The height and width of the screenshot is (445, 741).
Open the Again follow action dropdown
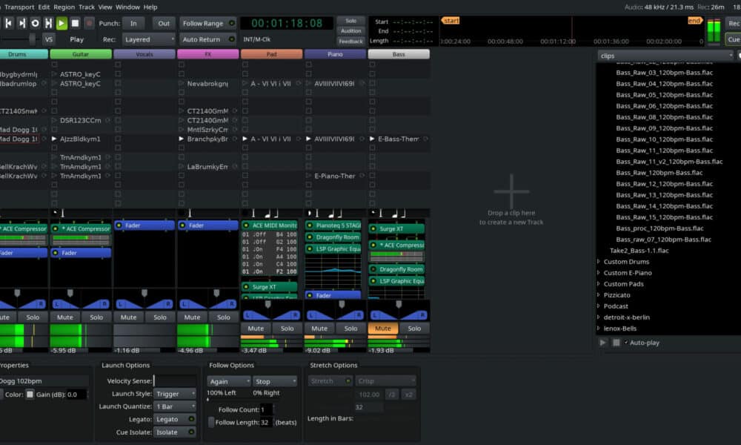click(229, 382)
